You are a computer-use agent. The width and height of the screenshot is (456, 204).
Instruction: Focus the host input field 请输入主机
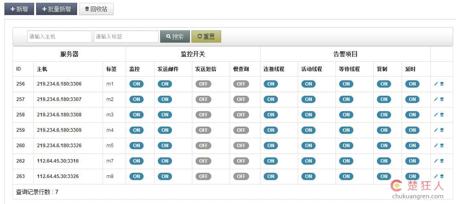tap(60, 37)
